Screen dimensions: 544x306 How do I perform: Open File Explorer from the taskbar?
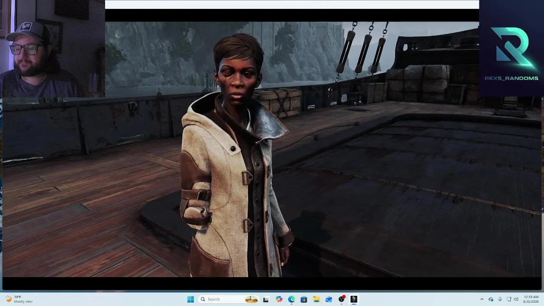316,299
